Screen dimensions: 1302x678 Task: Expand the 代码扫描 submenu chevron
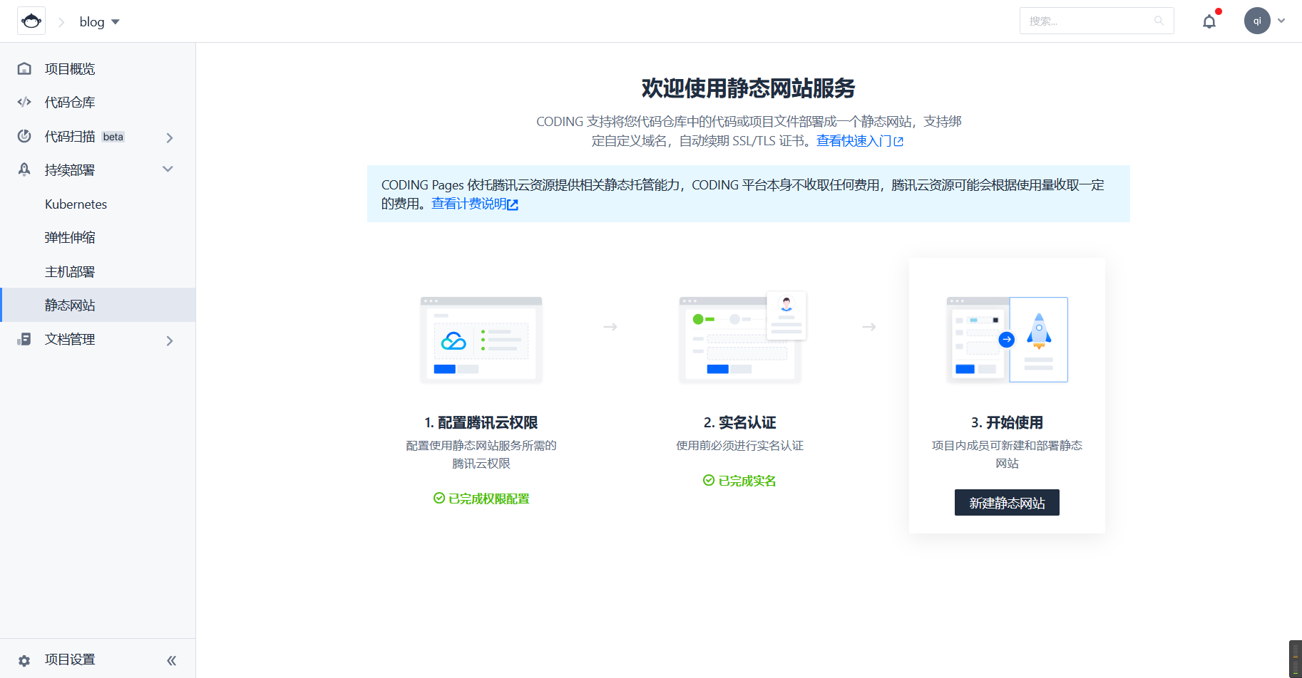pyautogui.click(x=170, y=137)
